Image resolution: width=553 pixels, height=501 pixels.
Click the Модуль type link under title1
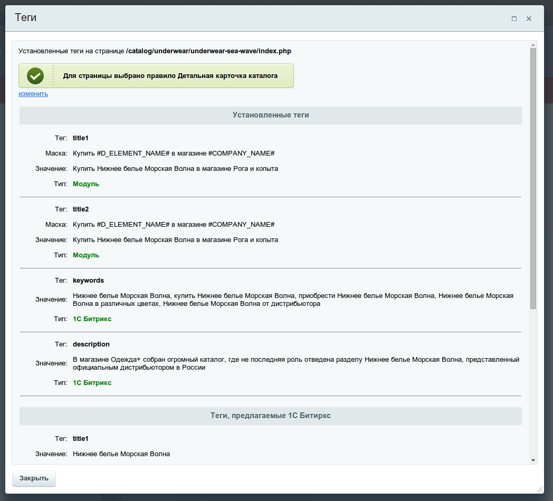[x=85, y=184]
